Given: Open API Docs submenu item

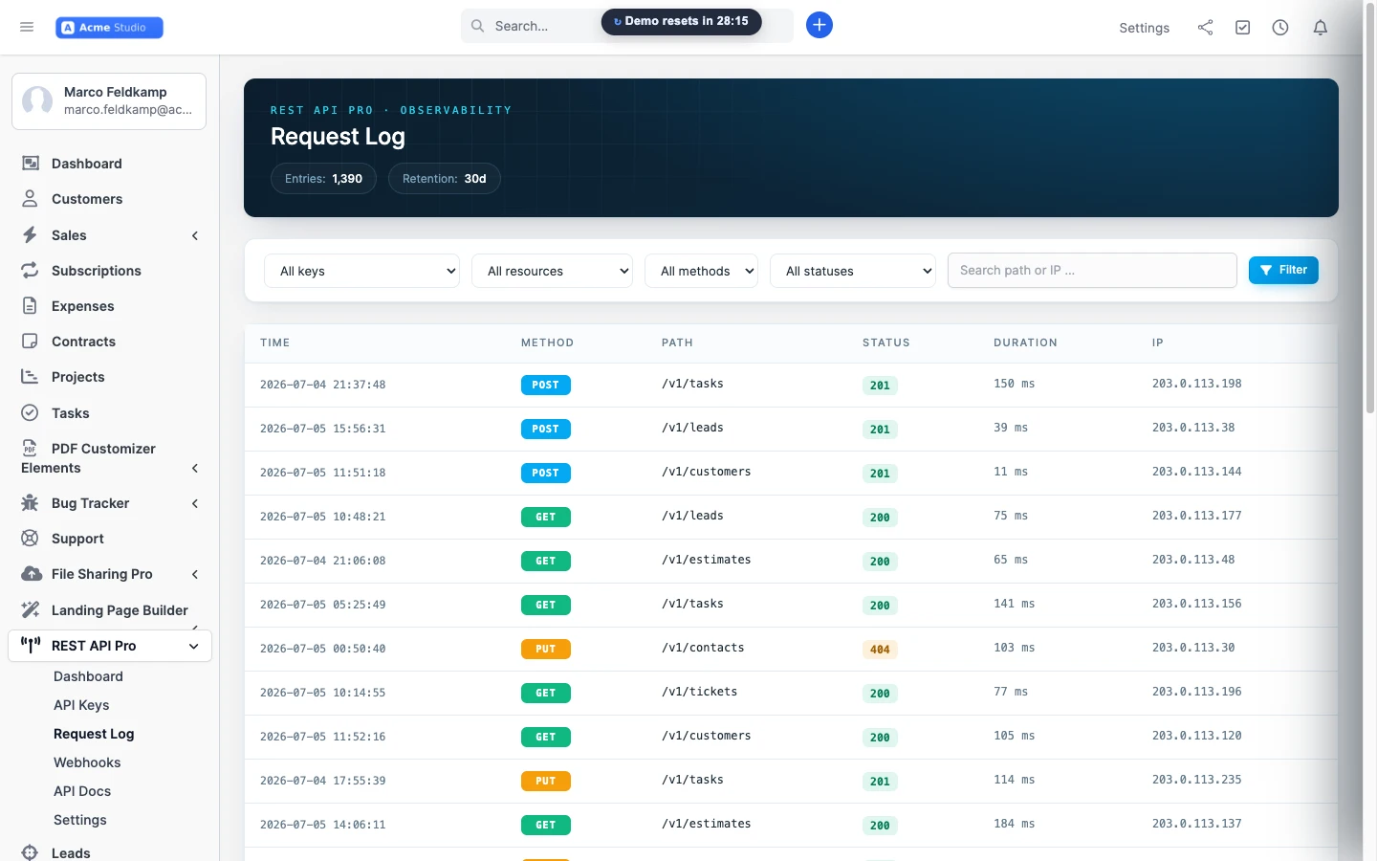Looking at the screenshot, I should click(82, 791).
